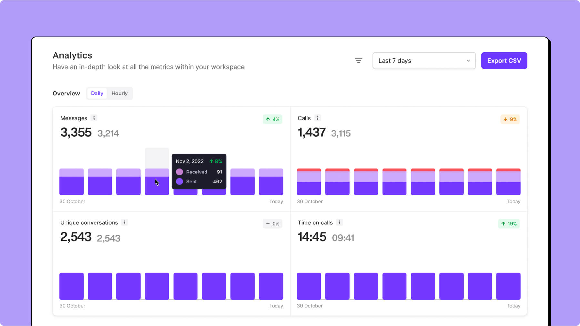
Task: Select the Today bar in Messages chart
Action: click(271, 182)
